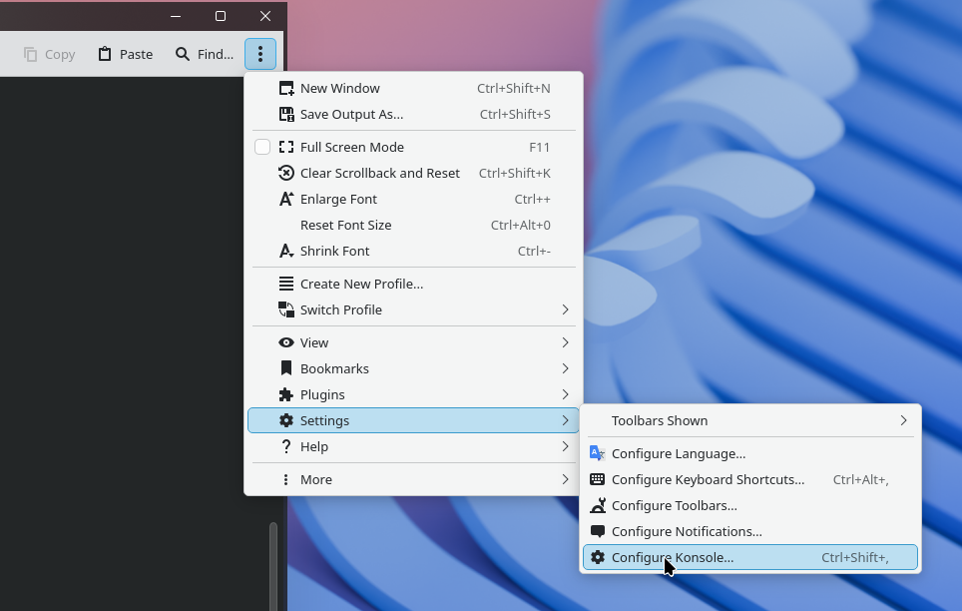Click the Help question mark icon
Image resolution: width=962 pixels, height=611 pixels.
click(x=285, y=446)
